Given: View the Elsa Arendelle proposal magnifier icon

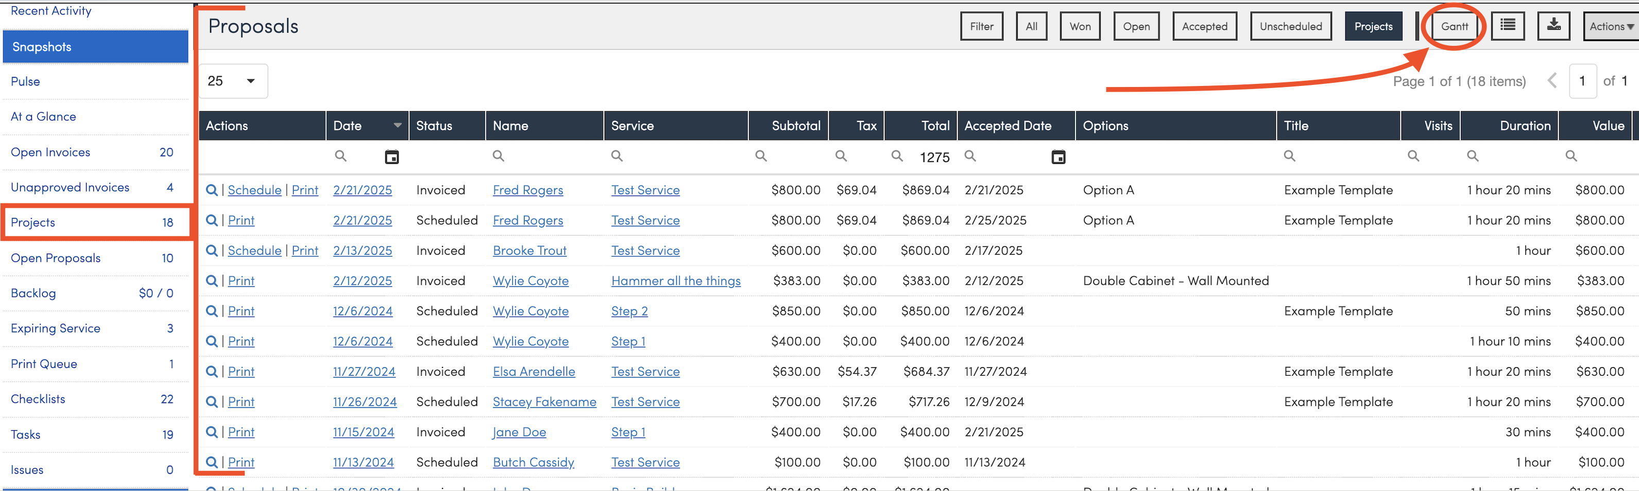Looking at the screenshot, I should tap(212, 372).
